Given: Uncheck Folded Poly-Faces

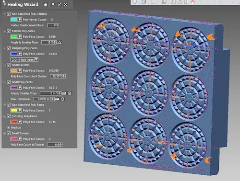Looking at the screenshot, I should click(x=9, y=31).
